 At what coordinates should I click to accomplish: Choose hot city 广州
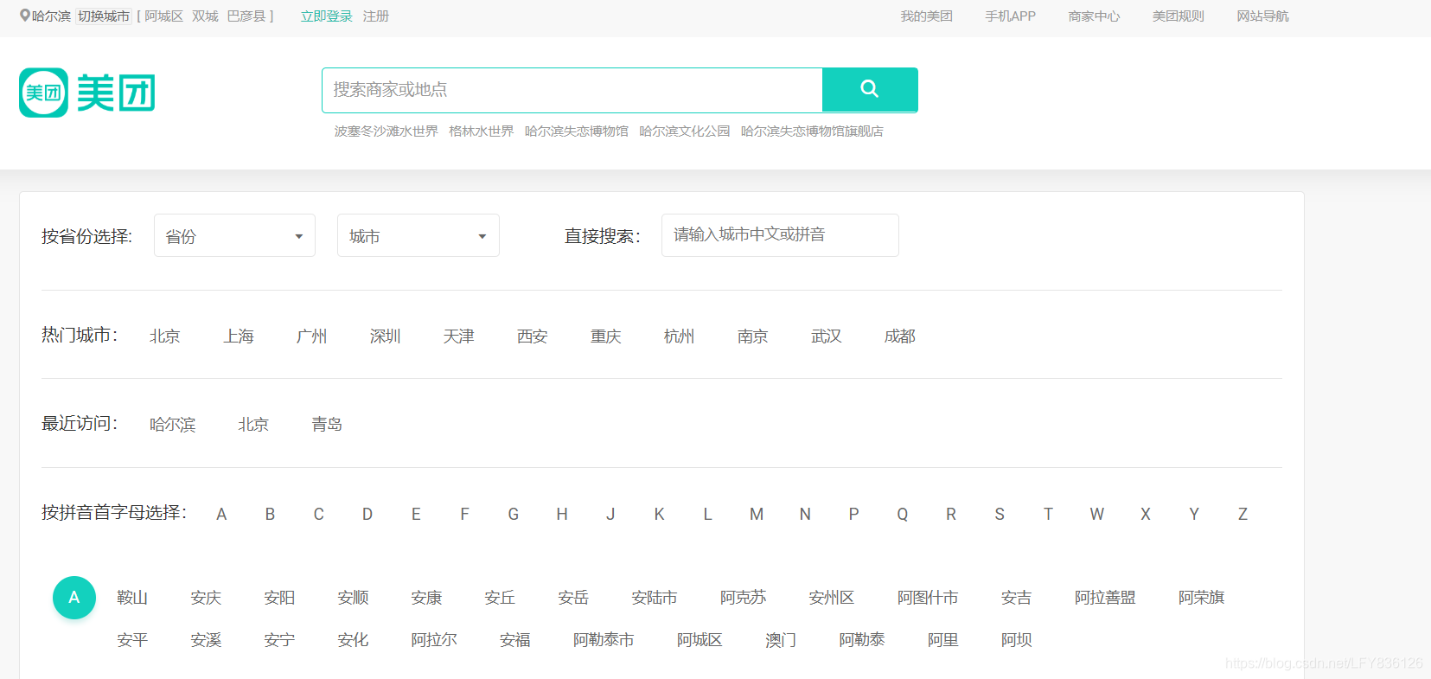(312, 336)
